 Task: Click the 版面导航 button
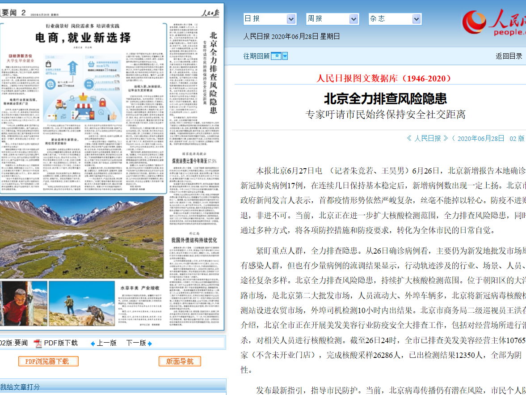click(x=180, y=361)
